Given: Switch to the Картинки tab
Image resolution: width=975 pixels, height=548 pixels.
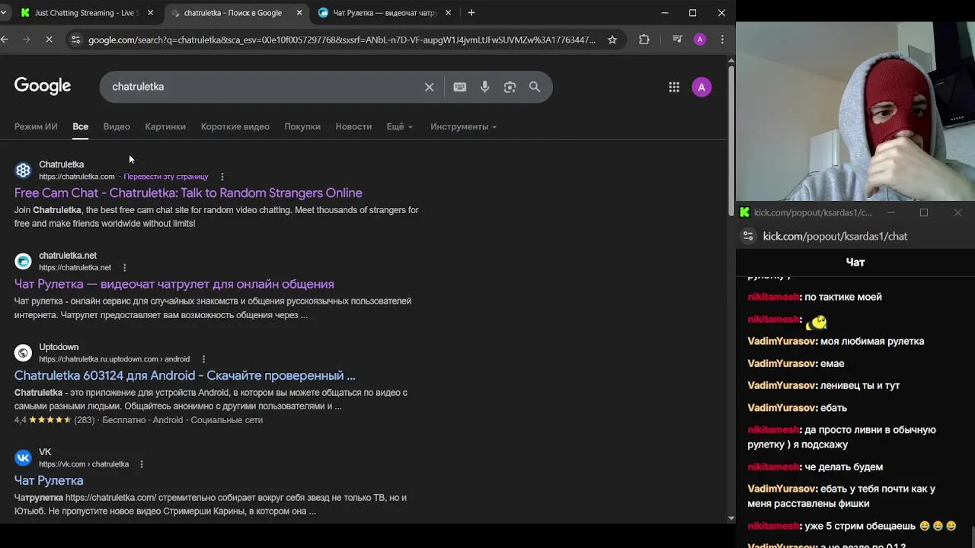Looking at the screenshot, I should [x=165, y=126].
